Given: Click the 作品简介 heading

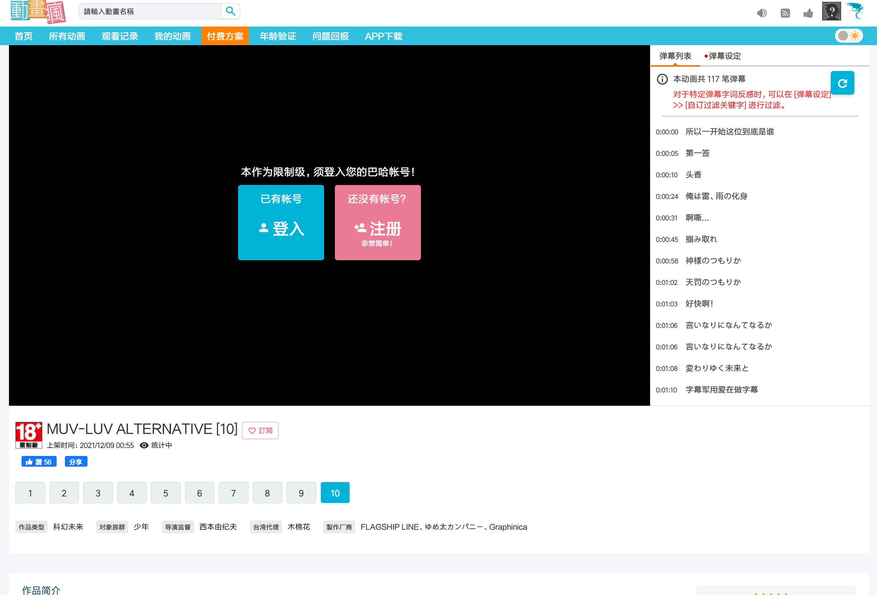Looking at the screenshot, I should tap(41, 590).
